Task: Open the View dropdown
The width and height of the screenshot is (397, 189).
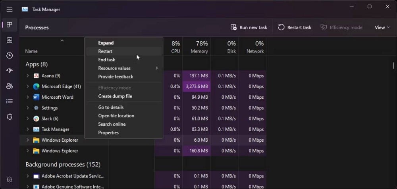Action: pos(382,27)
